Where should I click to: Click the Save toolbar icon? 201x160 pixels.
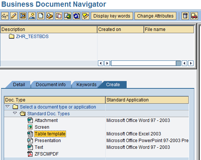[x=23, y=16]
